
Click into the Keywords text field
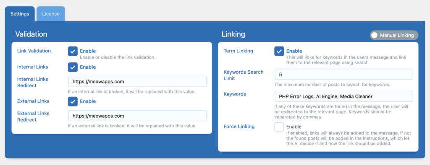coord(344,96)
